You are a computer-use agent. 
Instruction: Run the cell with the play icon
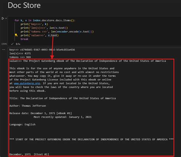3,18
